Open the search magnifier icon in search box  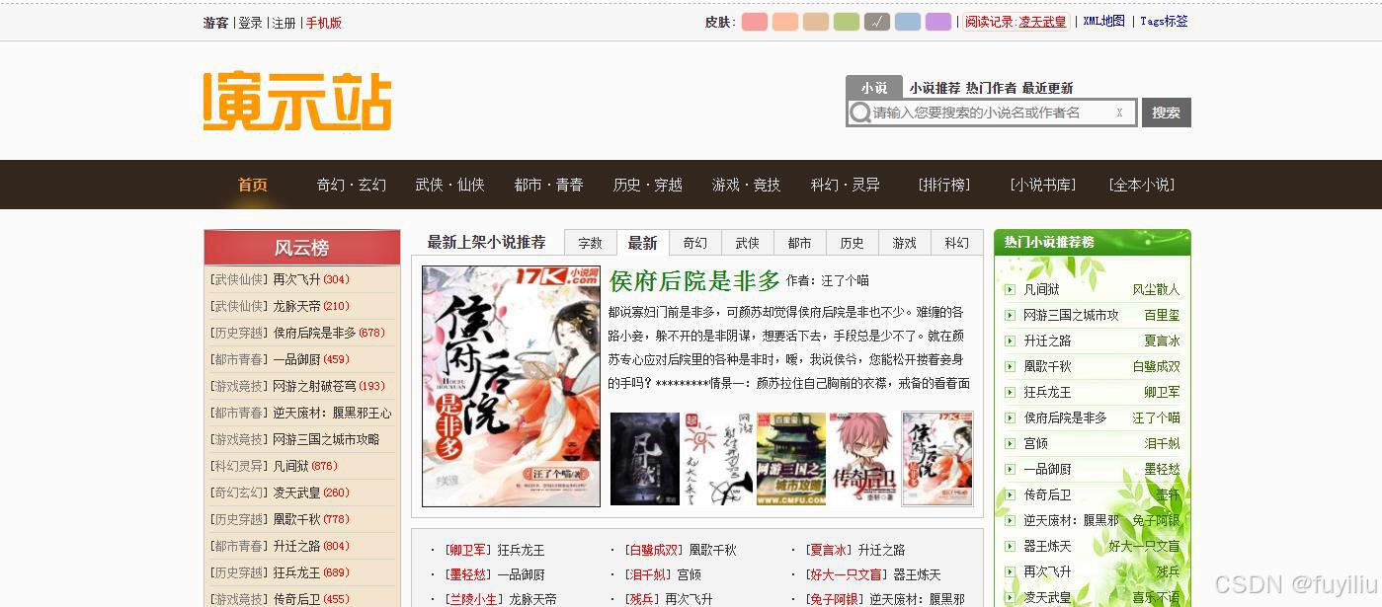point(859,112)
